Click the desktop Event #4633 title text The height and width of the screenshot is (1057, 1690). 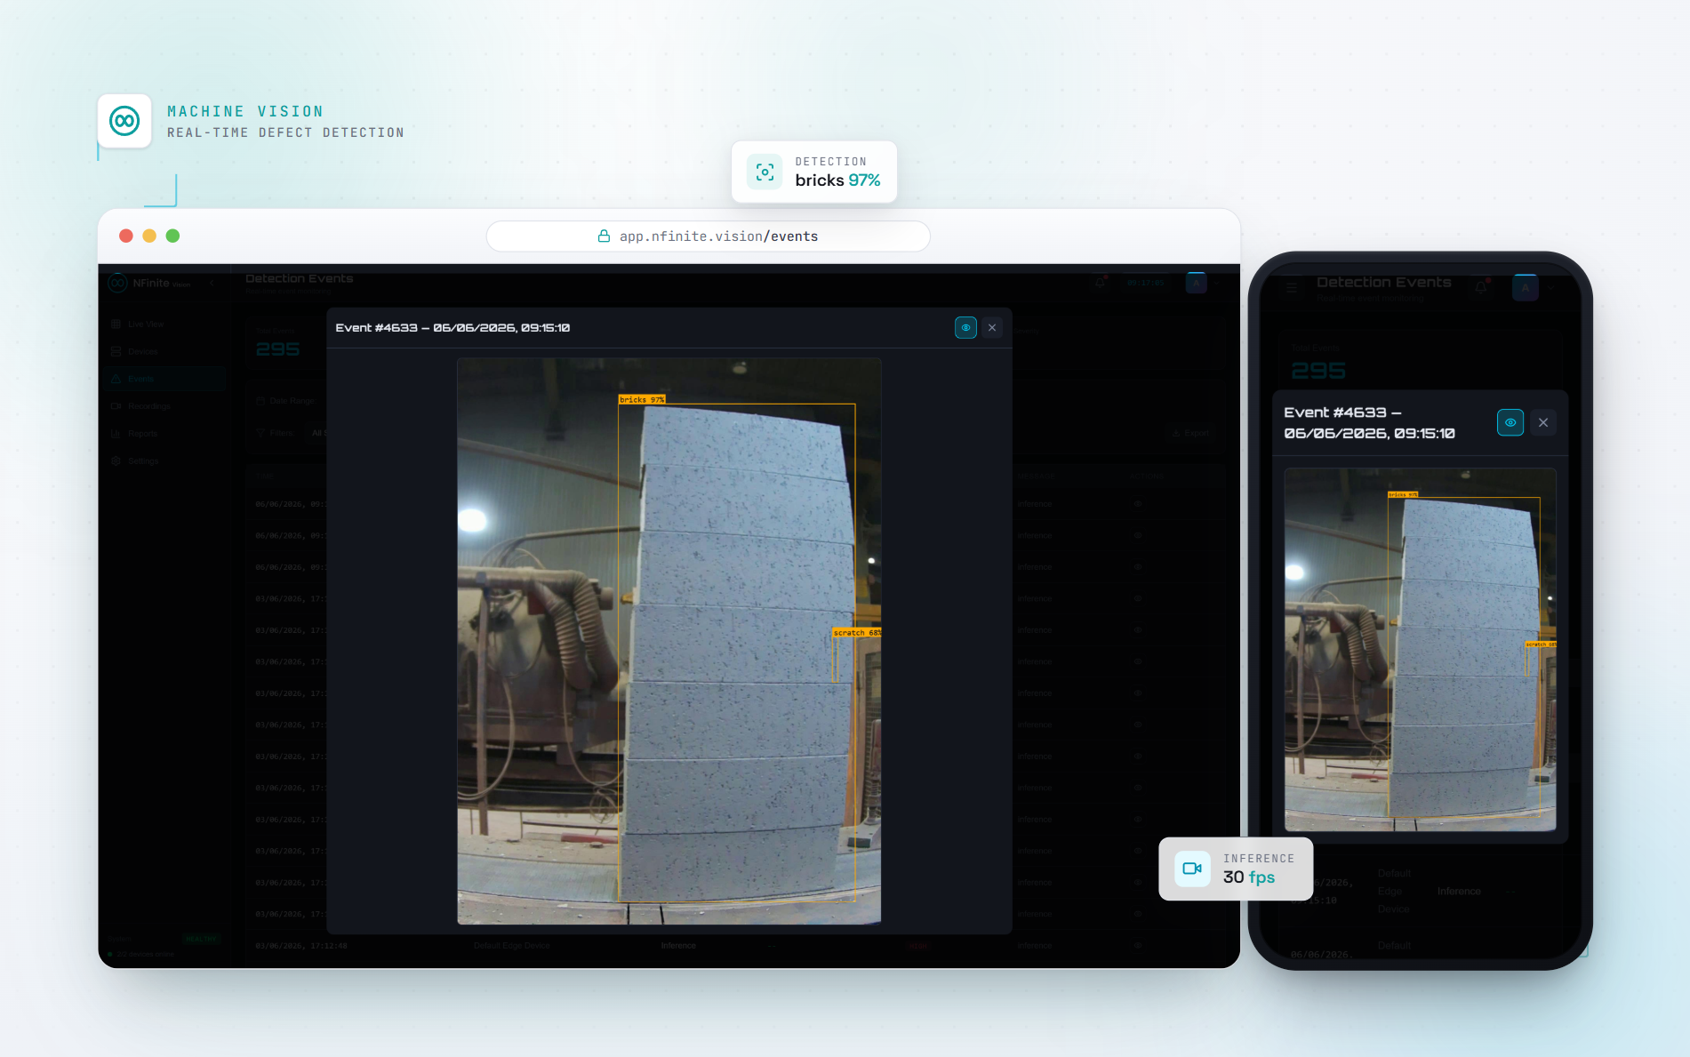(453, 328)
